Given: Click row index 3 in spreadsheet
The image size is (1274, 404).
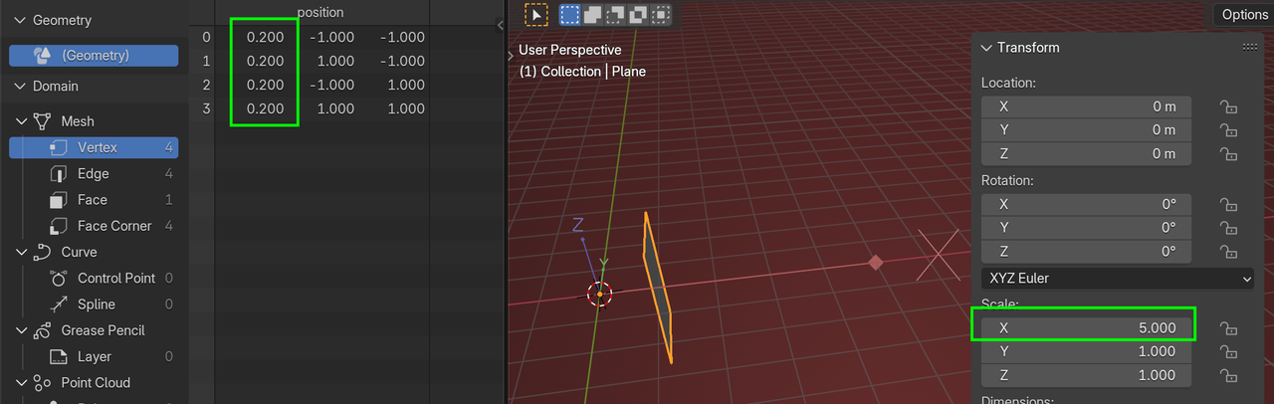Looking at the screenshot, I should 206,108.
